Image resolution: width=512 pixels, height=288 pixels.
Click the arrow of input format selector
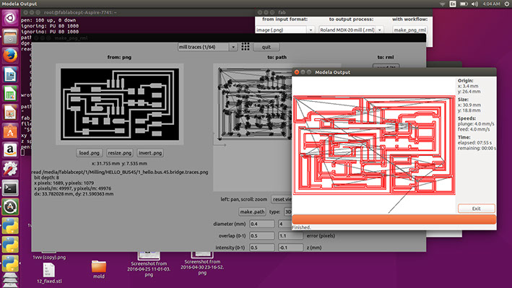tap(311, 30)
